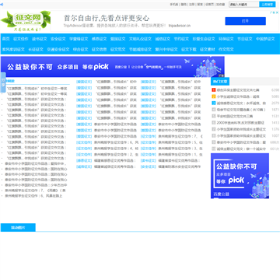Focus the keyword search input field
The height and width of the screenshot is (280, 280).
pyautogui.click(x=244, y=5)
